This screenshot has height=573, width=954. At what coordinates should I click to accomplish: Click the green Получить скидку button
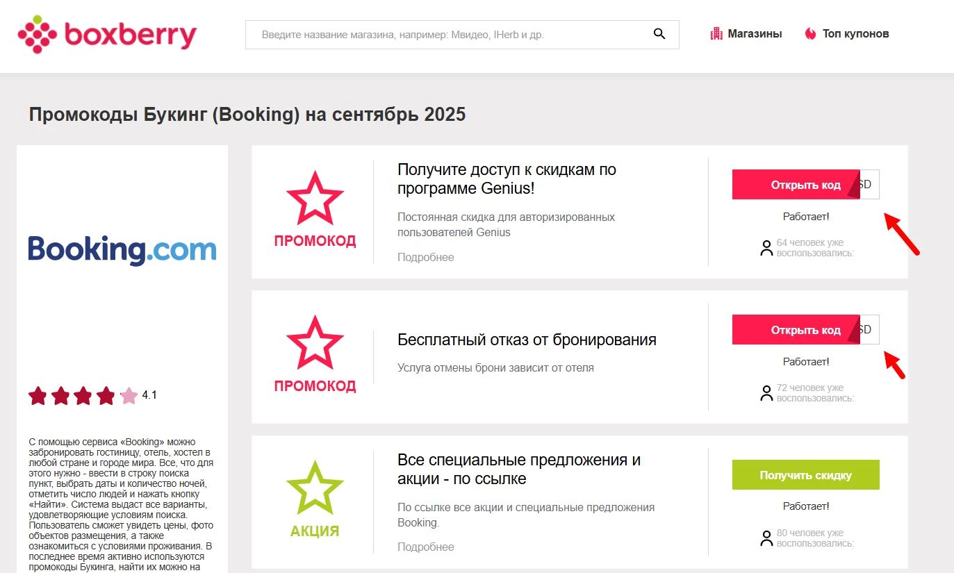point(805,474)
